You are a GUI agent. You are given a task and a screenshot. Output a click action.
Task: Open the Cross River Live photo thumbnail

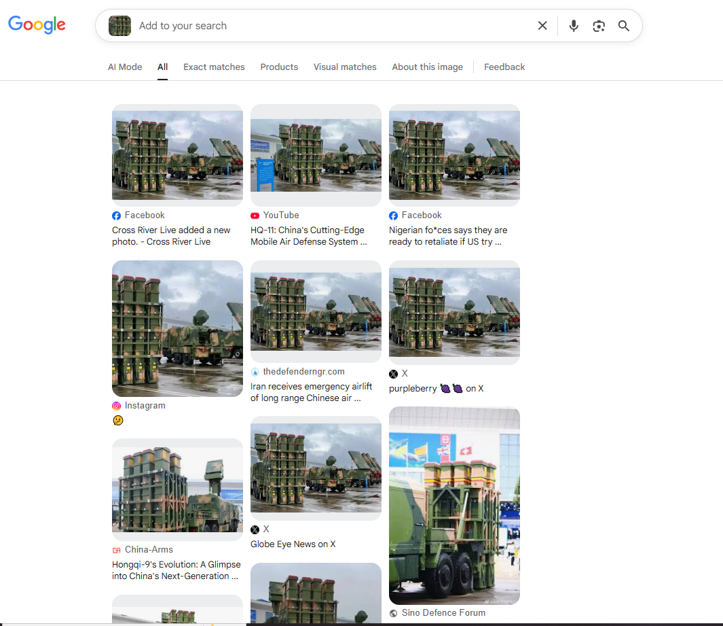coord(177,155)
